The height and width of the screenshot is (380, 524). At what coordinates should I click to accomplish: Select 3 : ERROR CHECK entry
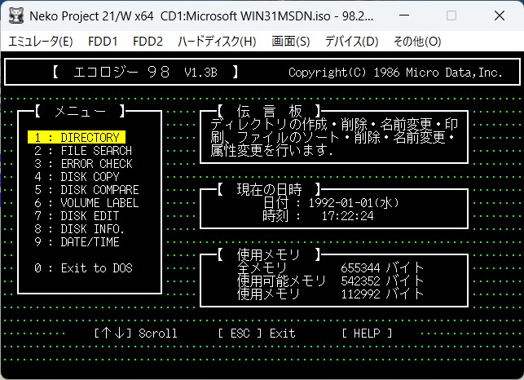pyautogui.click(x=82, y=164)
